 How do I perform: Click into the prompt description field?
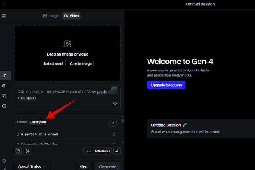tap(68, 97)
